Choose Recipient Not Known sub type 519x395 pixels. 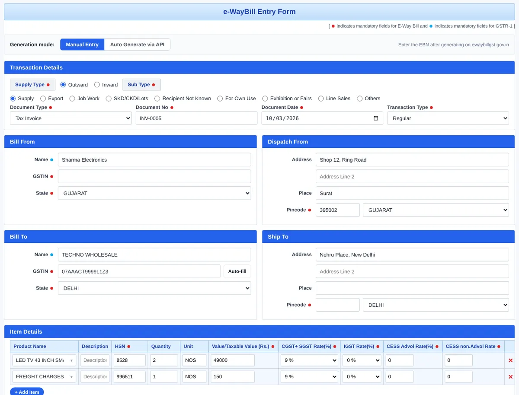coord(157,99)
